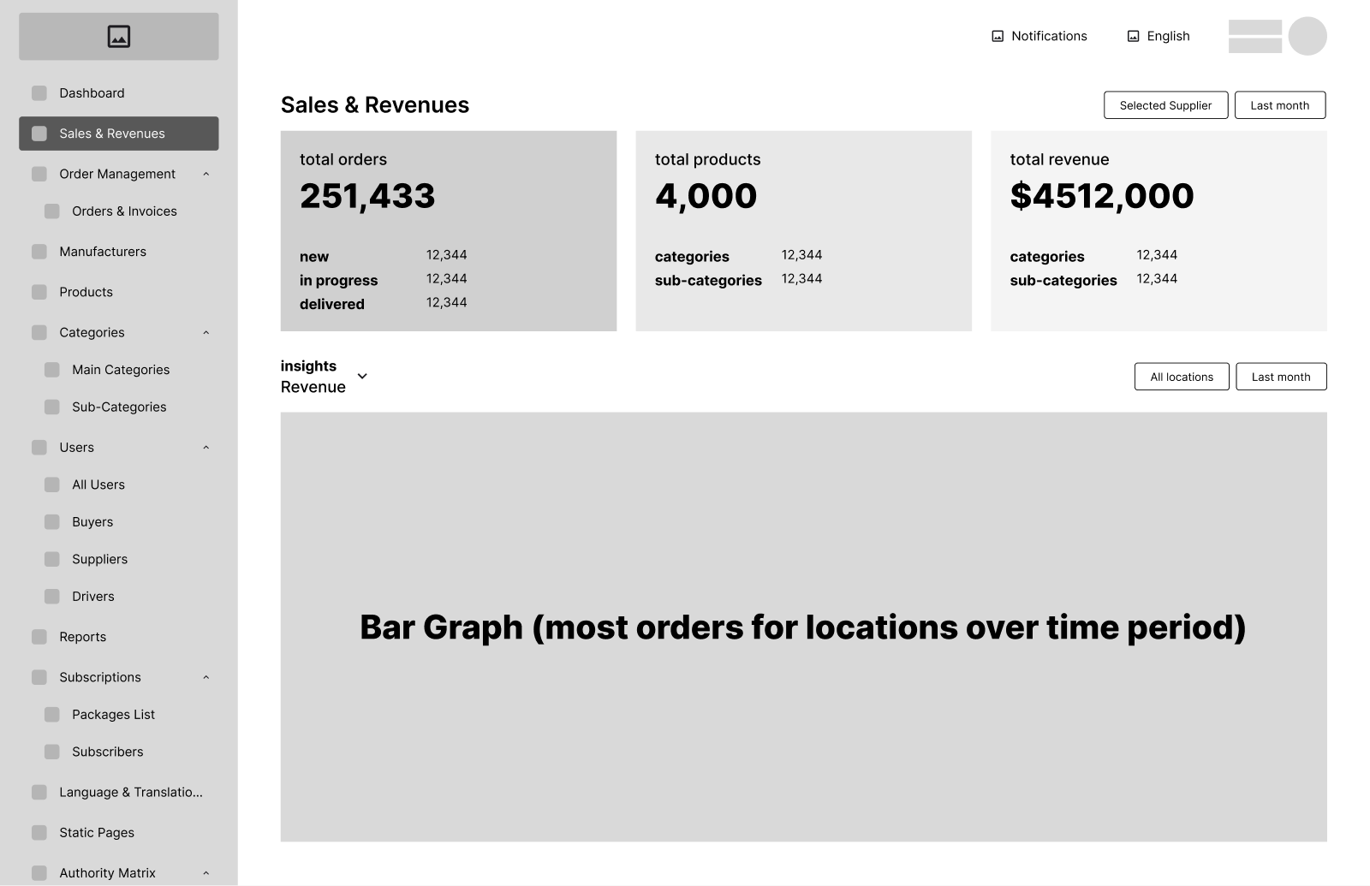Click the Notifications image icon
This screenshot has width=1370, height=886.
998,36
